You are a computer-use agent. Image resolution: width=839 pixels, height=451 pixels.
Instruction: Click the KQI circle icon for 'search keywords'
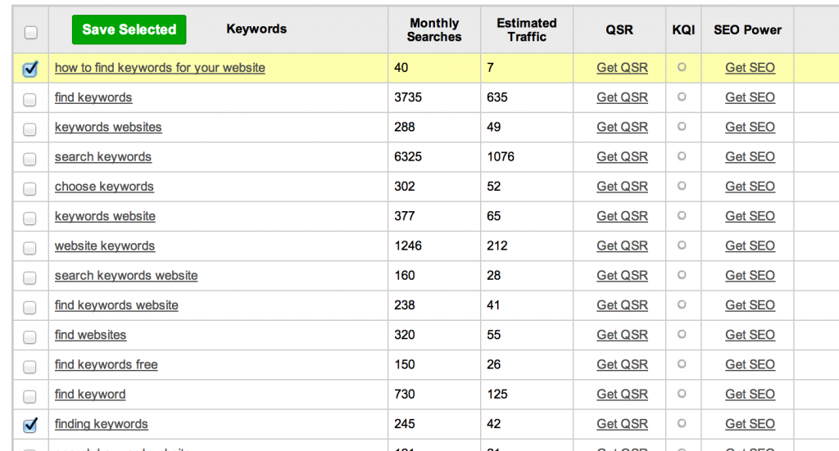click(682, 156)
